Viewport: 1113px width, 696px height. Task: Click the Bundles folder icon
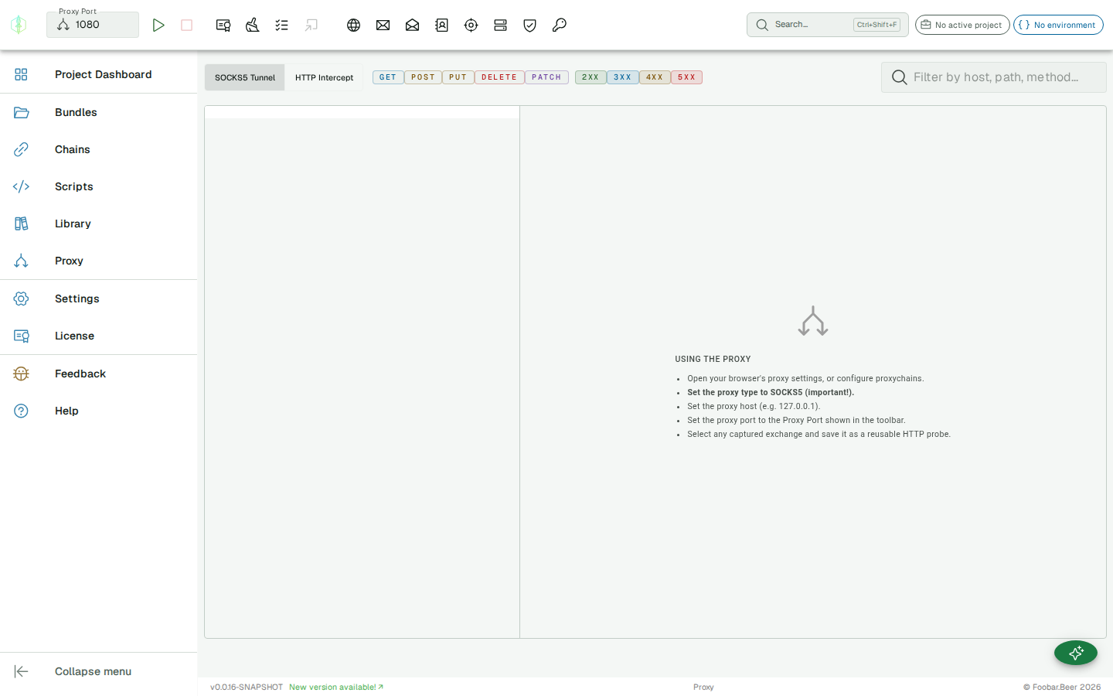point(21,112)
